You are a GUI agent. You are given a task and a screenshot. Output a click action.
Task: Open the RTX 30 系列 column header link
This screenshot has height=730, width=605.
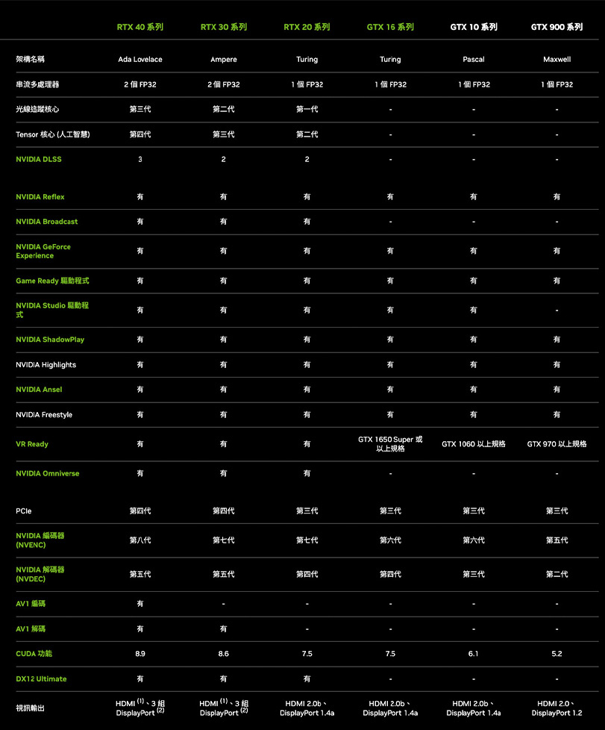[223, 27]
